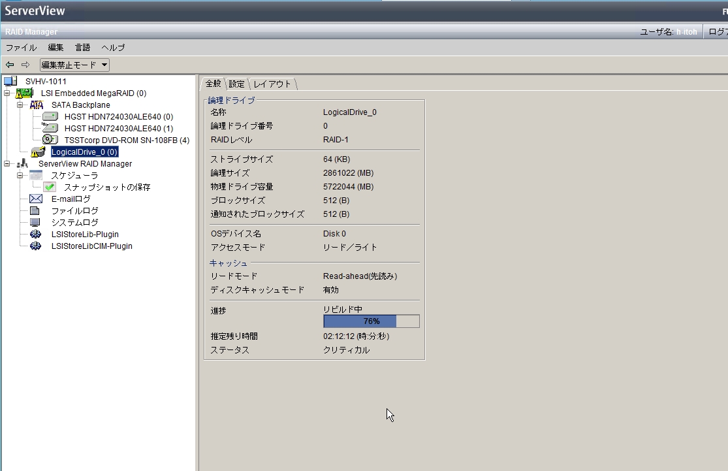Click the LSIStoreLib-Plugin gear icon
The width and height of the screenshot is (728, 471).
click(x=35, y=234)
